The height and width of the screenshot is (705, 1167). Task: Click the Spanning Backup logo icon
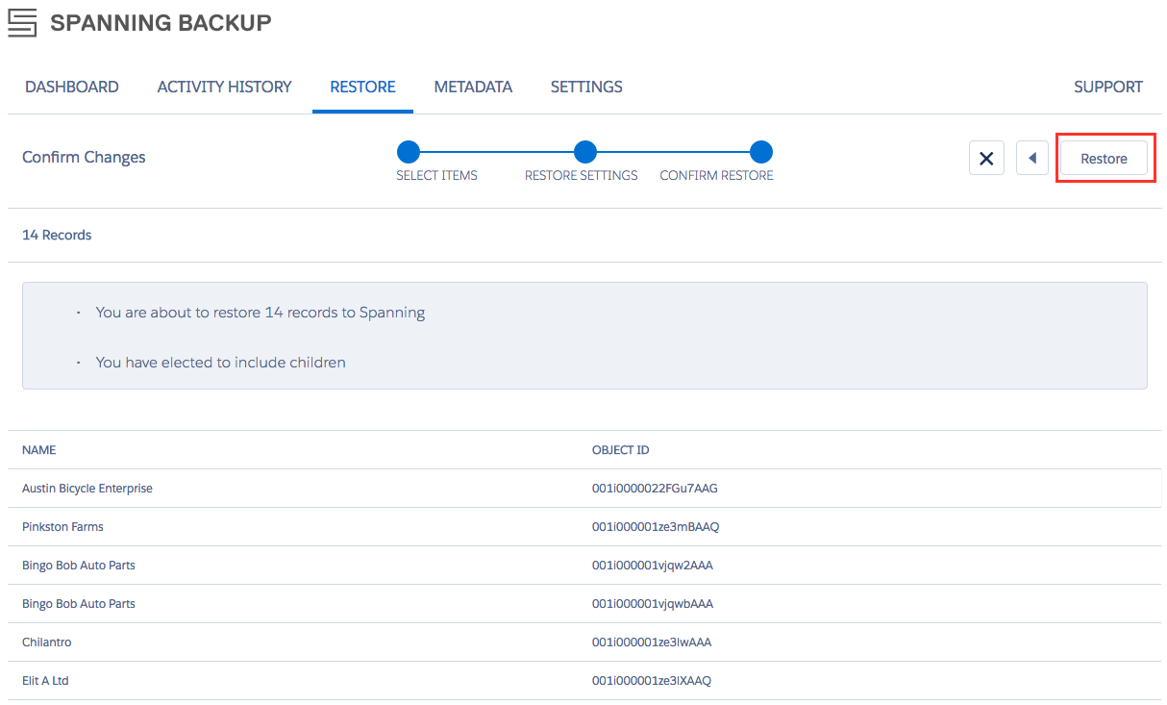[22, 22]
